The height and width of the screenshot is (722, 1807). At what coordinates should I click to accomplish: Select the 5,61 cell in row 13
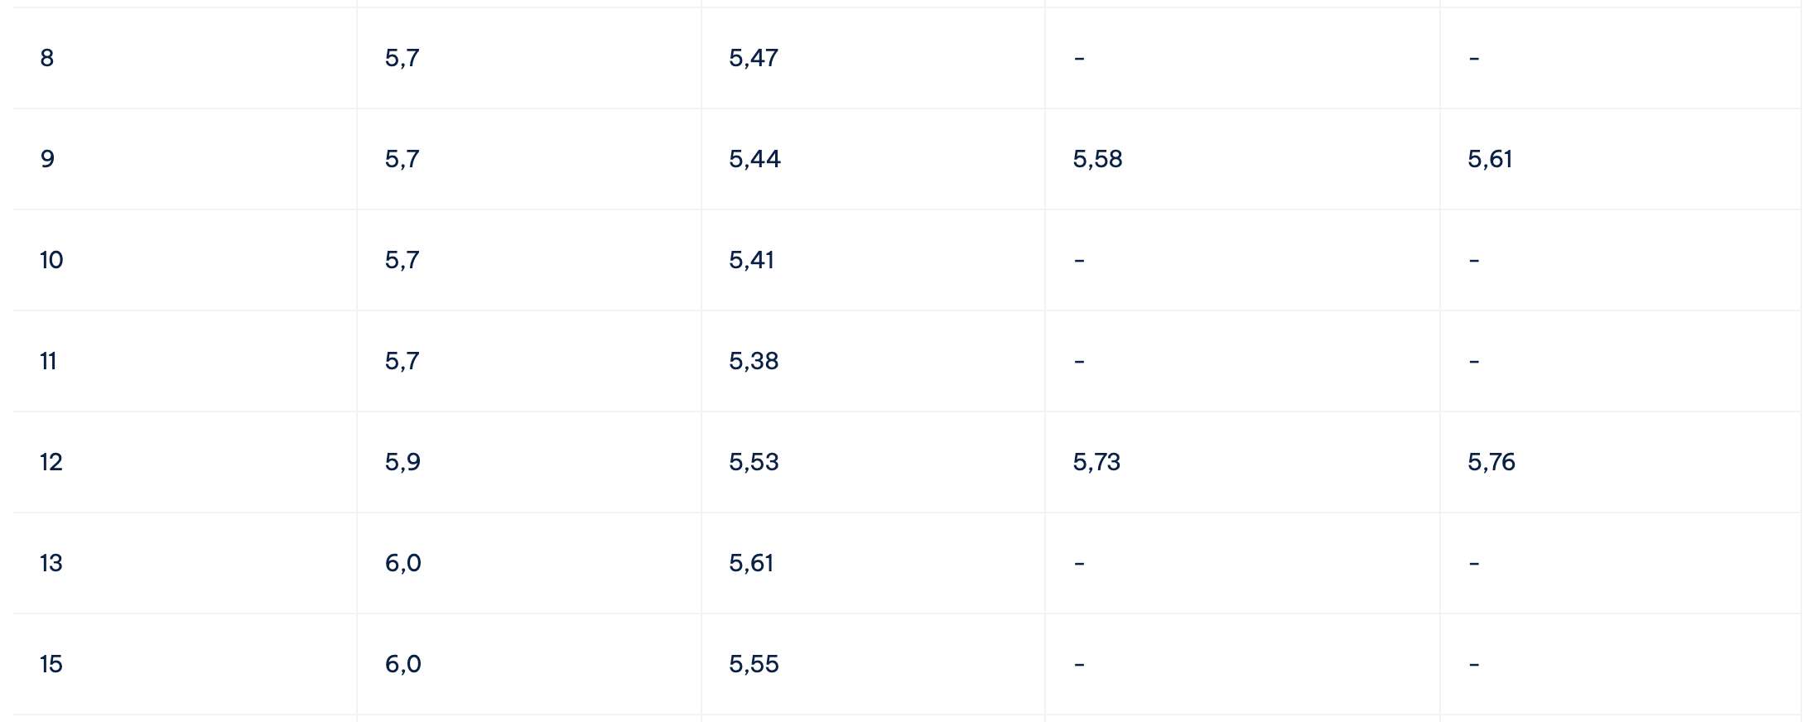(873, 563)
